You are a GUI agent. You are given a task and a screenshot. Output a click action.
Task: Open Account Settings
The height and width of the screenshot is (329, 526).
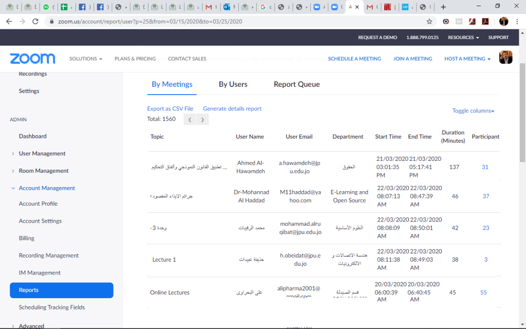click(x=40, y=221)
